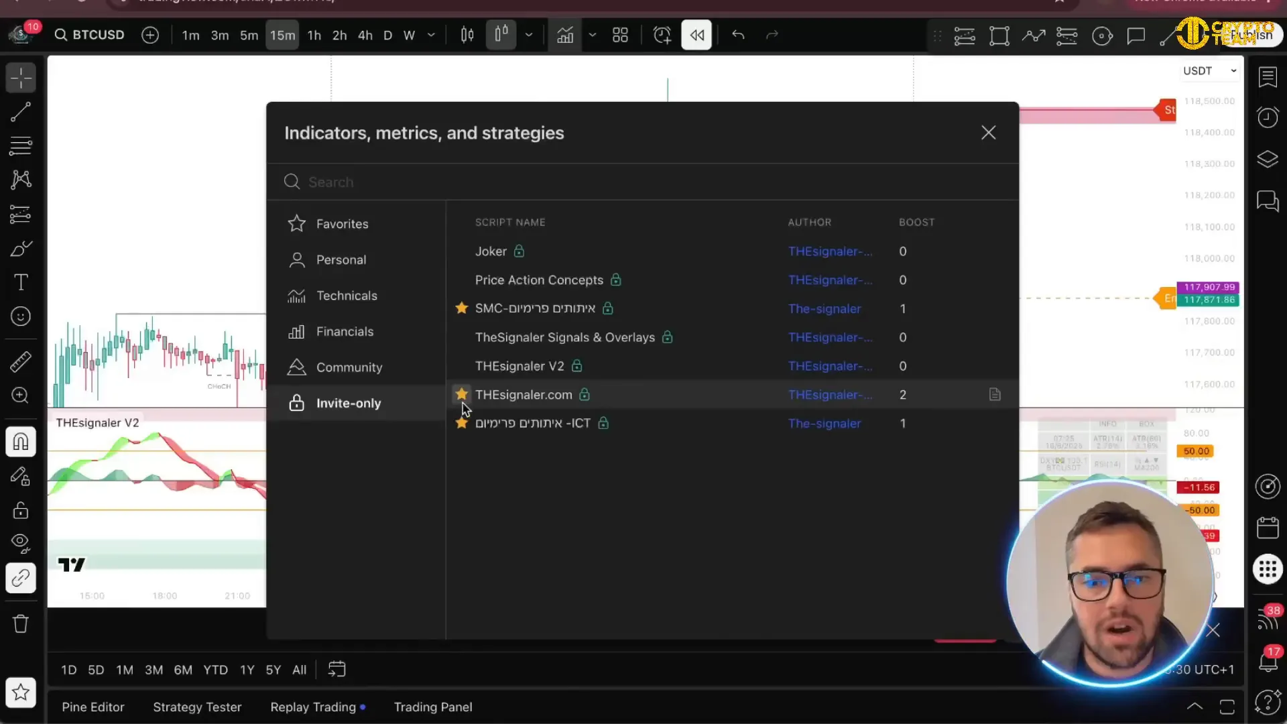Viewport: 1287px width, 724px height.
Task: Open the Strategy Tester tab
Action: [x=197, y=707]
